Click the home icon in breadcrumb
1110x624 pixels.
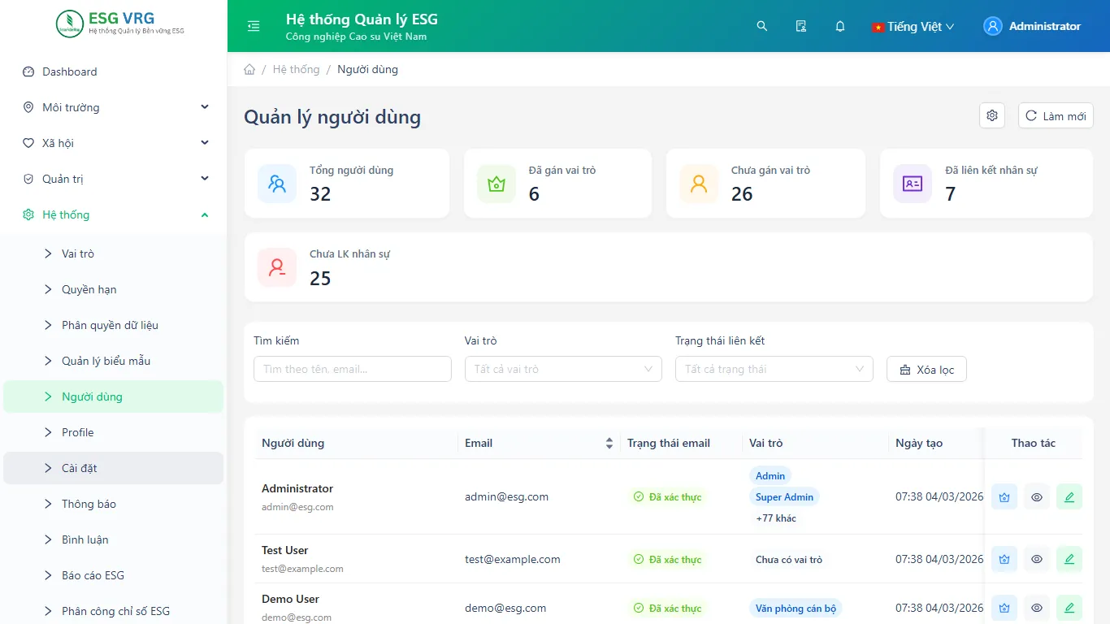coord(249,69)
